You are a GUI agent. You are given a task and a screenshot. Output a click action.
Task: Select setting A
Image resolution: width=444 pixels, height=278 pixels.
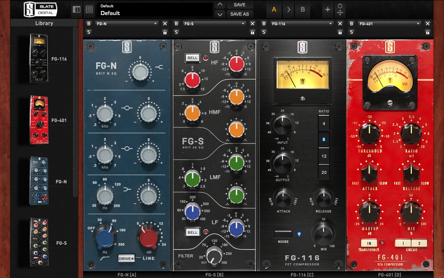[274, 9]
